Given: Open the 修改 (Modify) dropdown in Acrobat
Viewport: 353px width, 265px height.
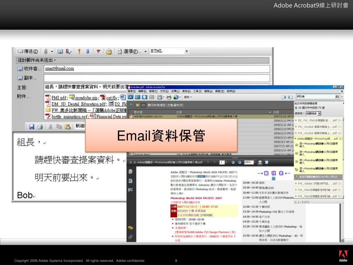Looking at the screenshot, I should click(x=188, y=97).
